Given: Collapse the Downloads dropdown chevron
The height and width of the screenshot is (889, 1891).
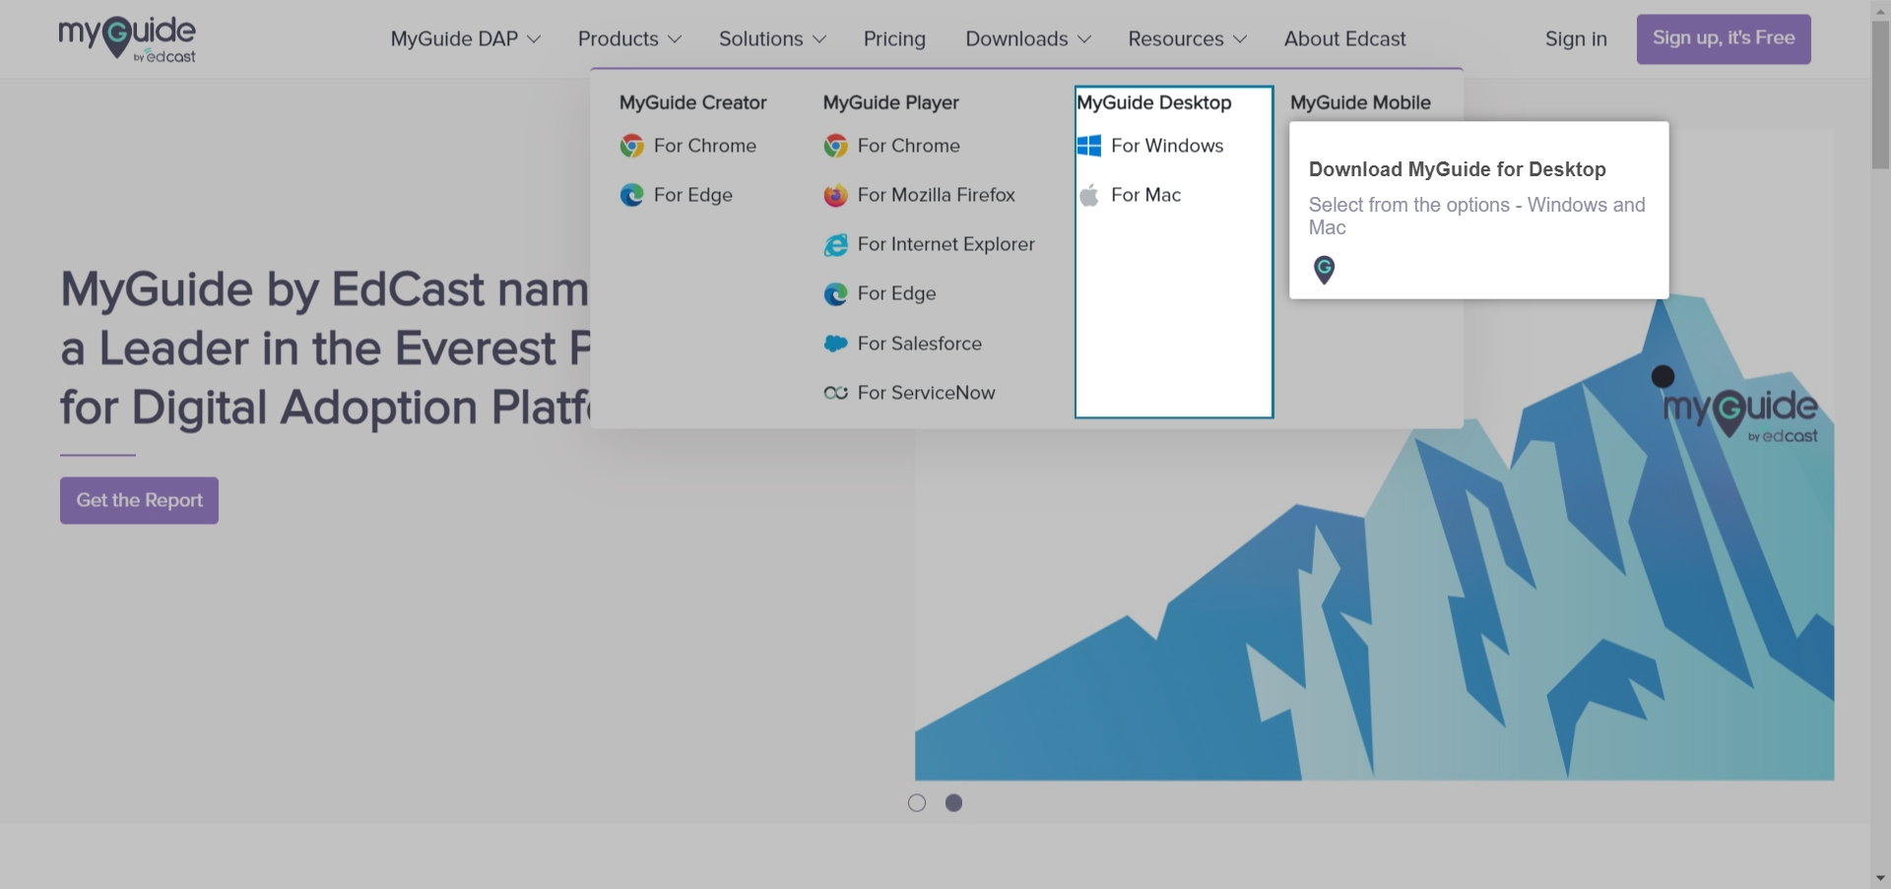Looking at the screenshot, I should coord(1084,39).
